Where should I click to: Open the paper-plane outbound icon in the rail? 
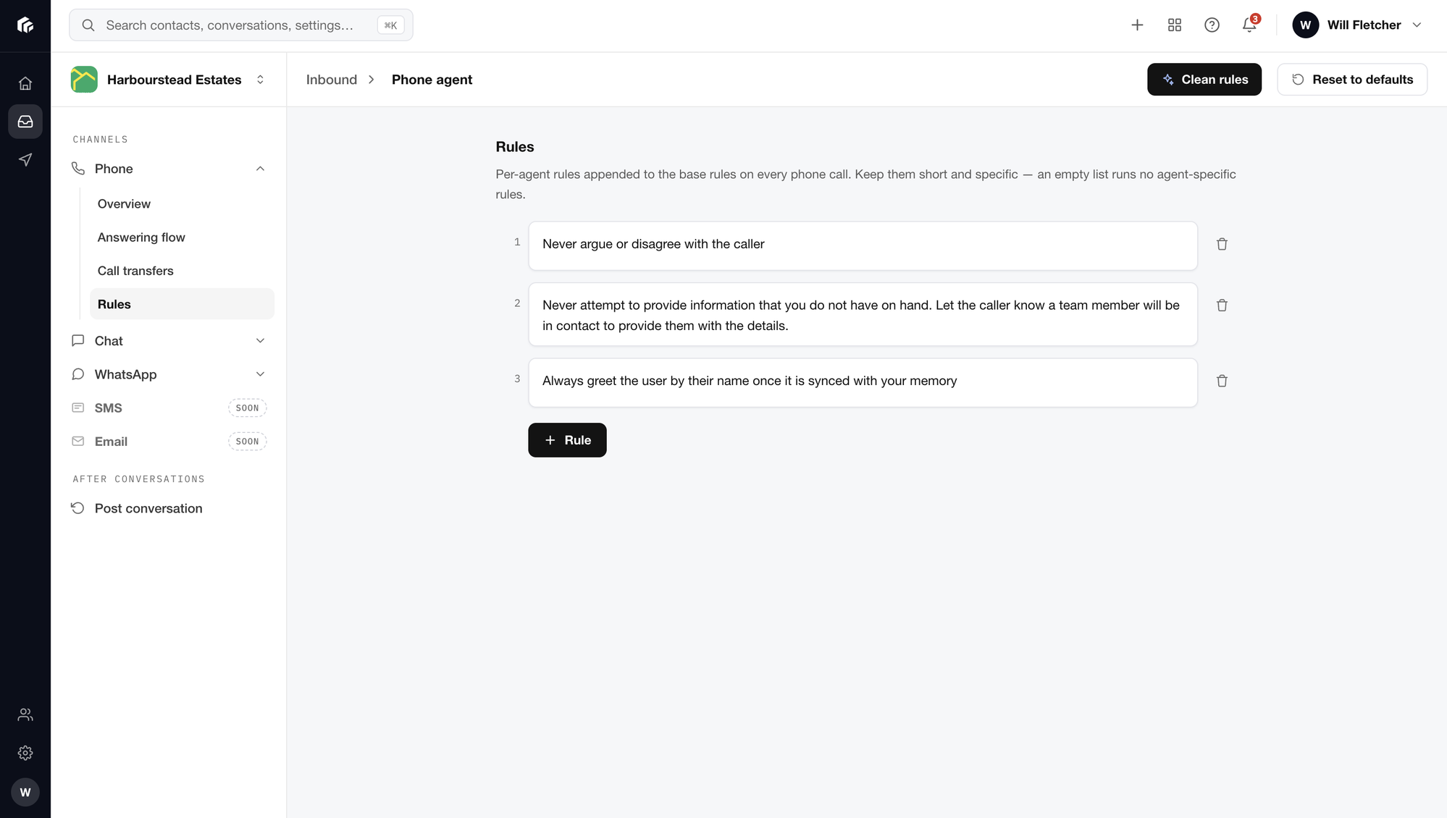tap(25, 160)
